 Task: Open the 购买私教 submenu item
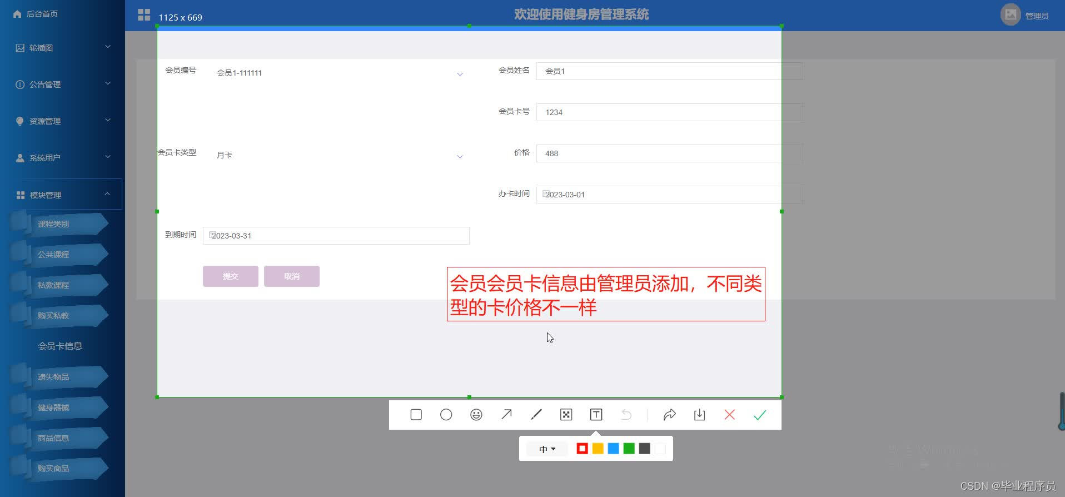[59, 316]
